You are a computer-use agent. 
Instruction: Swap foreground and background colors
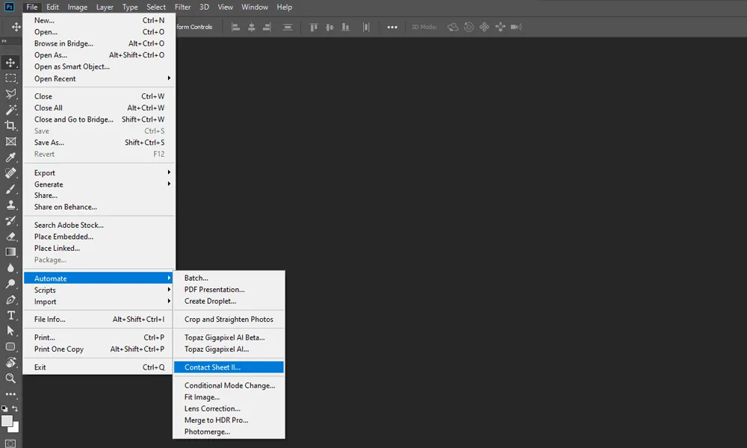click(15, 408)
